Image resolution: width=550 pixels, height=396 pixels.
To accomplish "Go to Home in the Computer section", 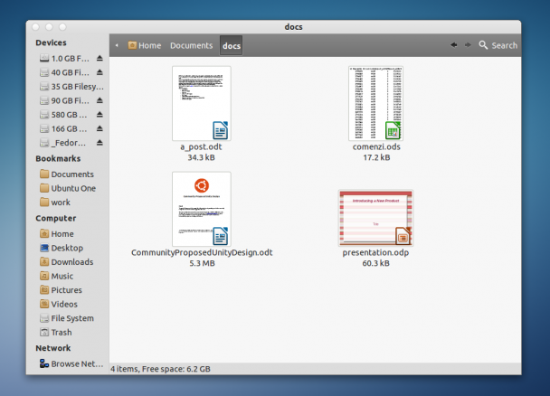I will click(x=57, y=234).
